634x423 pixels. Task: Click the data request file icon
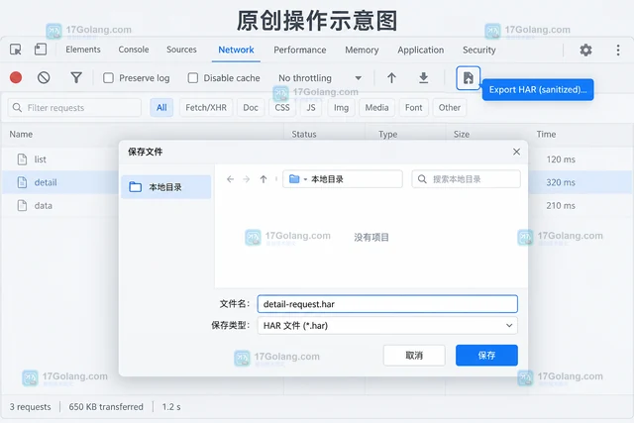[x=22, y=205]
